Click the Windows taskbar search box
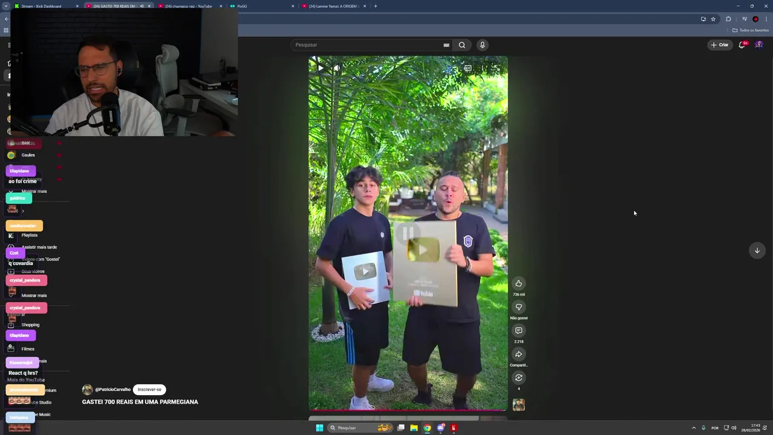This screenshot has width=773, height=435. (361, 428)
